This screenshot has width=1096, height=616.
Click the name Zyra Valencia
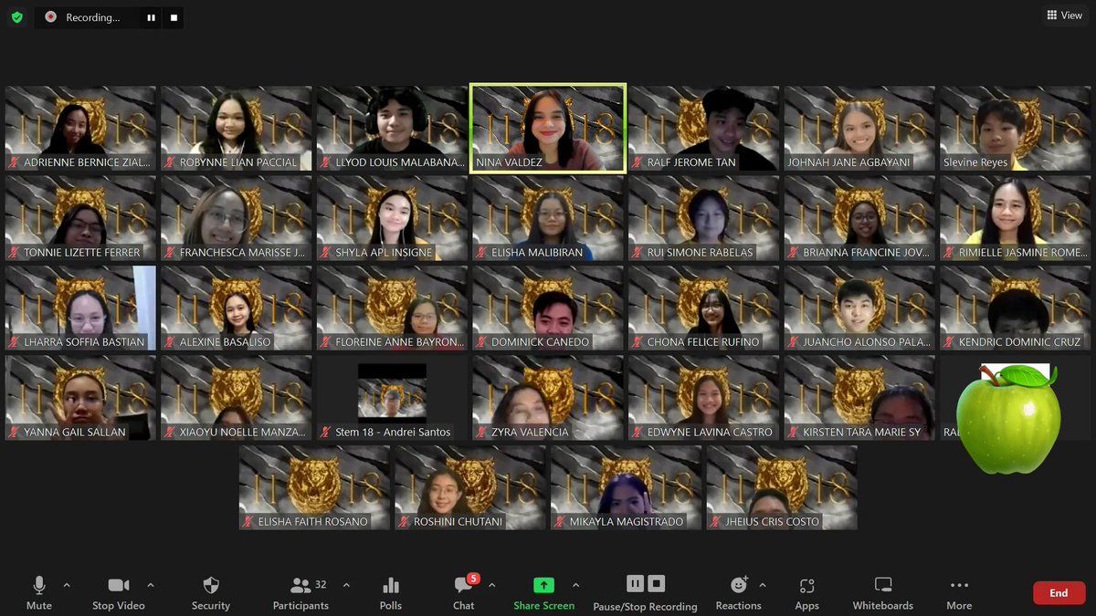click(530, 432)
